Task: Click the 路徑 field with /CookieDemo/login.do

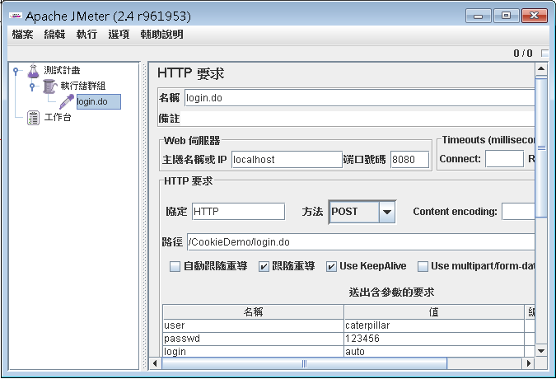Action: click(x=361, y=242)
